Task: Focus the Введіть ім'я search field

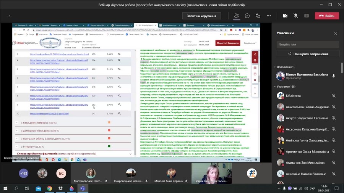Action: (308, 44)
